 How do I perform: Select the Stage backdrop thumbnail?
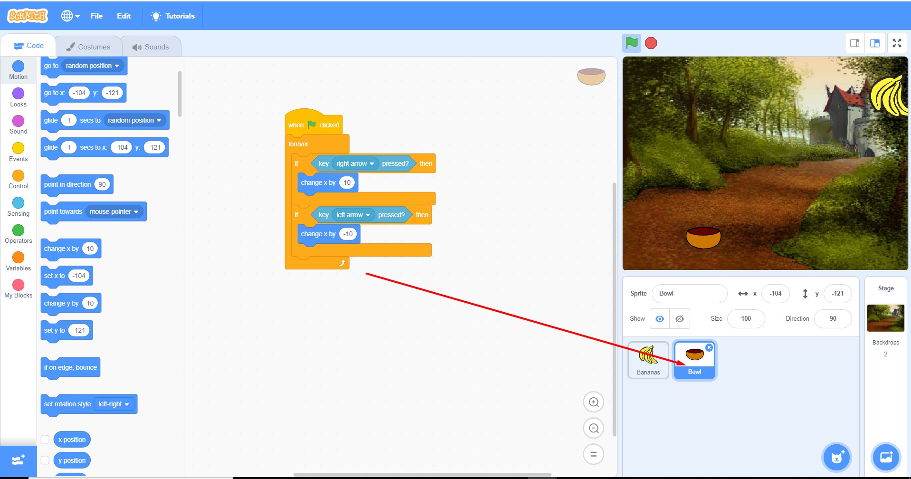point(886,318)
